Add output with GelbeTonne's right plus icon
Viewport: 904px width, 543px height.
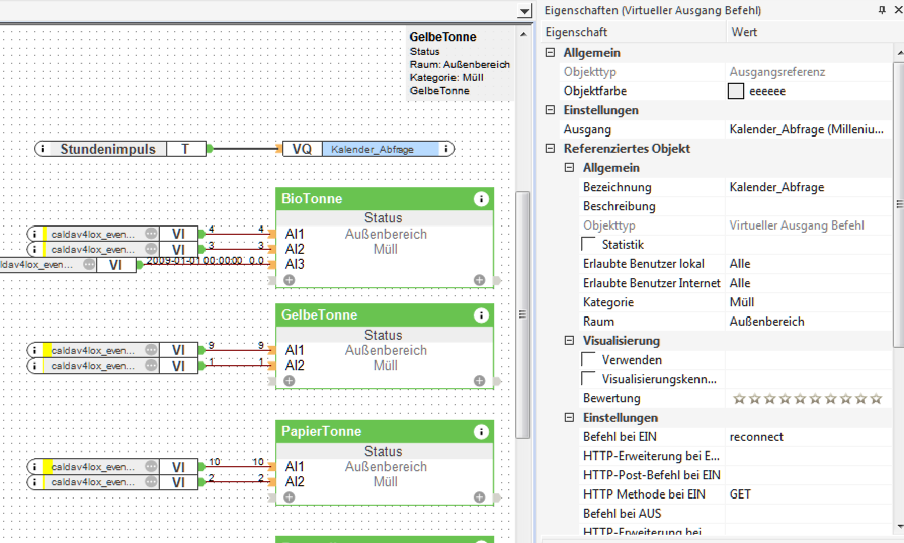(x=479, y=381)
